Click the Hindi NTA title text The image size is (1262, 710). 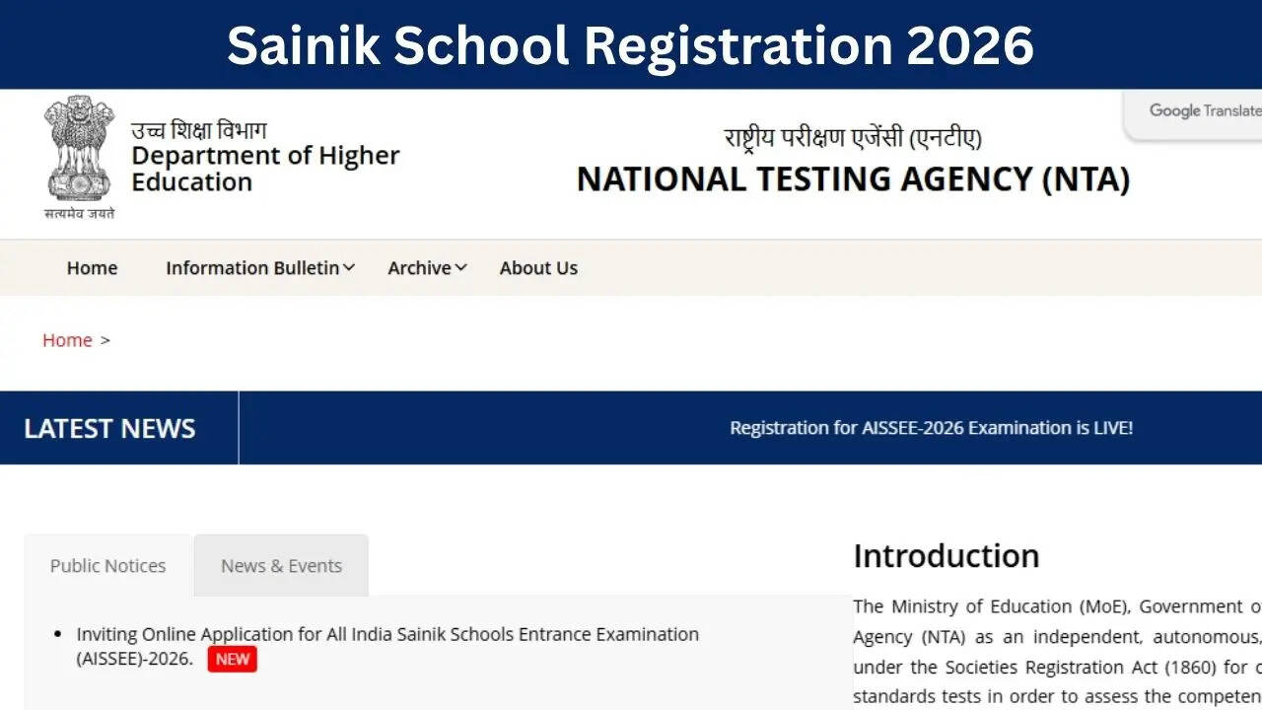pyautogui.click(x=853, y=138)
